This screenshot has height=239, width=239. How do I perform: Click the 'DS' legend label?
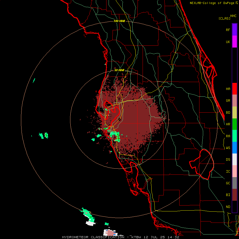coord(228,159)
